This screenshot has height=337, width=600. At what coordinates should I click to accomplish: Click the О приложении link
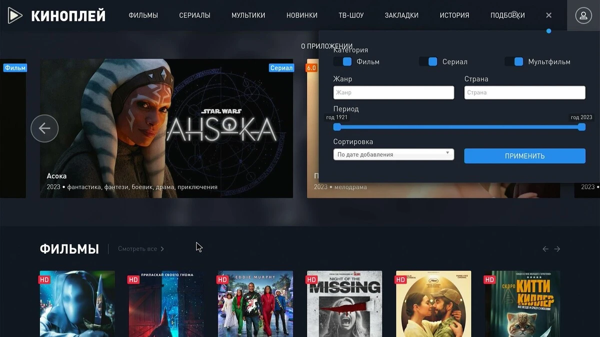327,46
